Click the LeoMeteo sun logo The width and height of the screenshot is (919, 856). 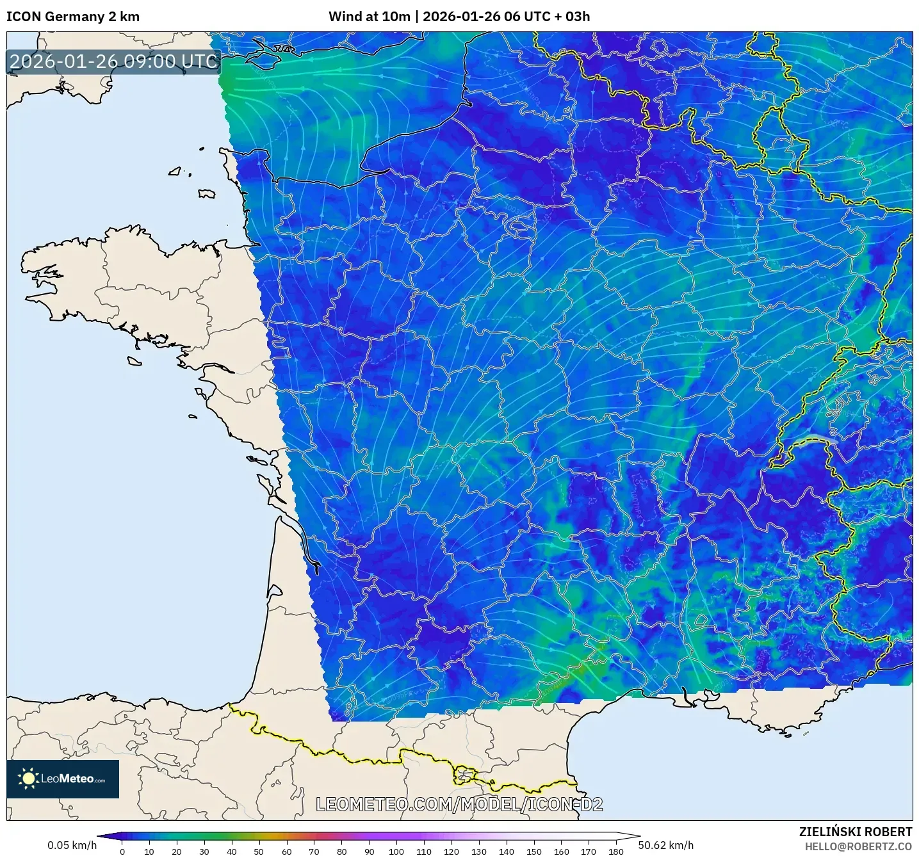click(x=28, y=779)
